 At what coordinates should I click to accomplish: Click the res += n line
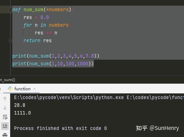click(46, 33)
